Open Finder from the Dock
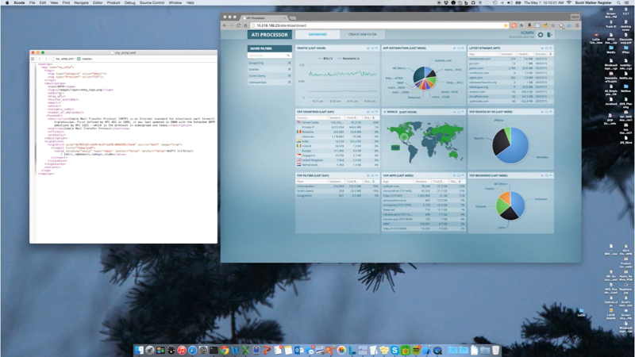Viewport: 635px width, 357px height. click(139, 351)
